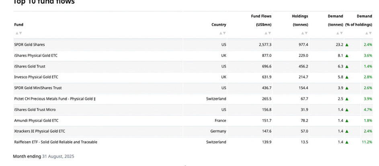
Task: Click Pictet CH Precious Metals Fund name
Action: pyautogui.click(x=55, y=99)
